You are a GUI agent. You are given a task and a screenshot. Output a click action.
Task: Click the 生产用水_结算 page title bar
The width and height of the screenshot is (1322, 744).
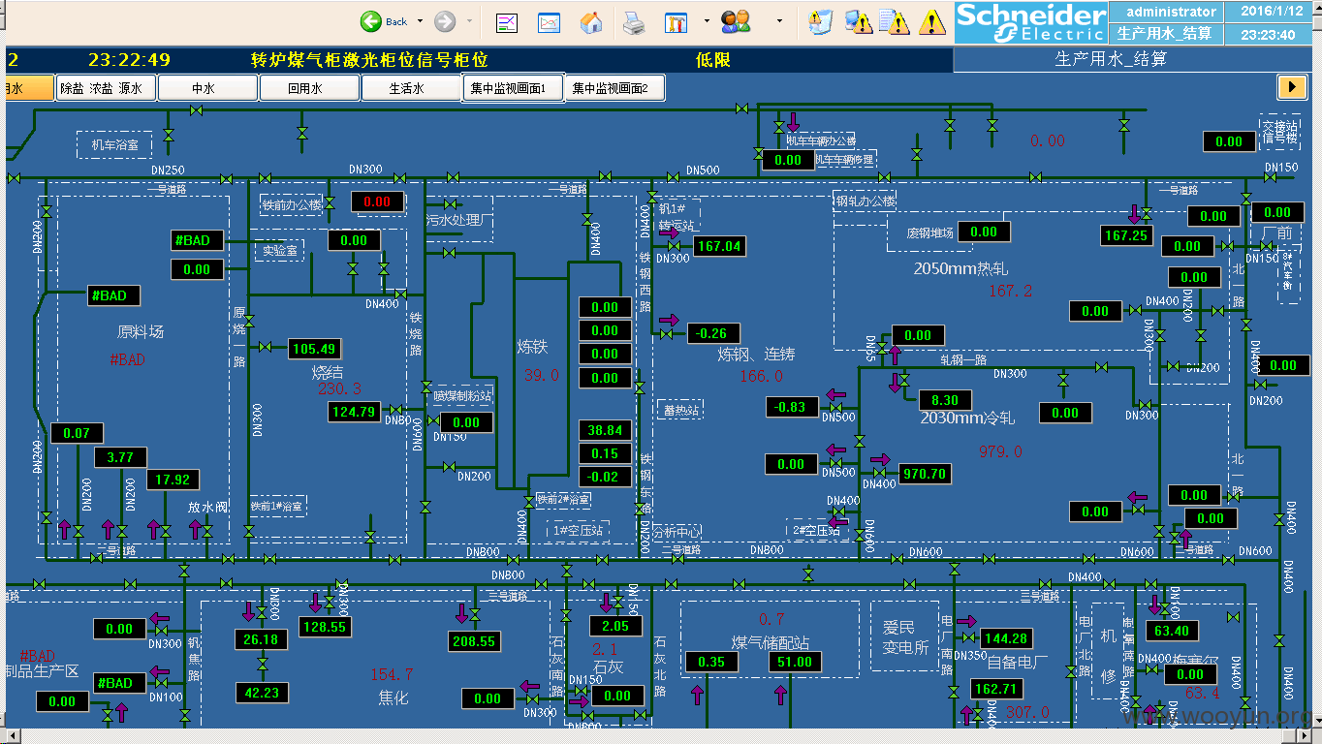pyautogui.click(x=1135, y=60)
